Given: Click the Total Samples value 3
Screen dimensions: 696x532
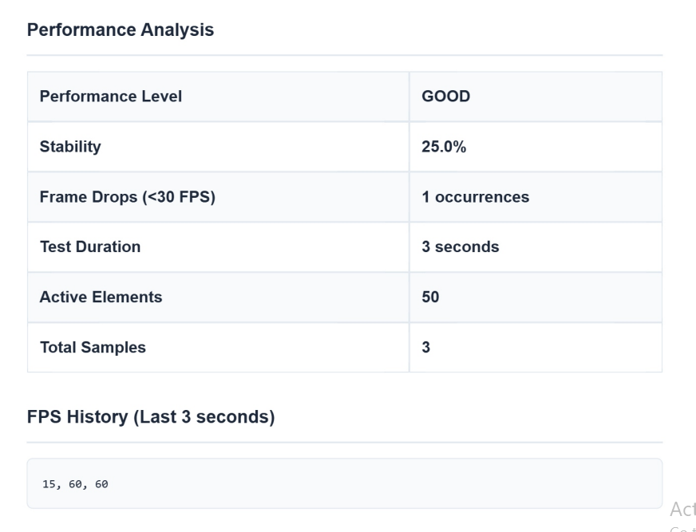Looking at the screenshot, I should click(425, 347).
